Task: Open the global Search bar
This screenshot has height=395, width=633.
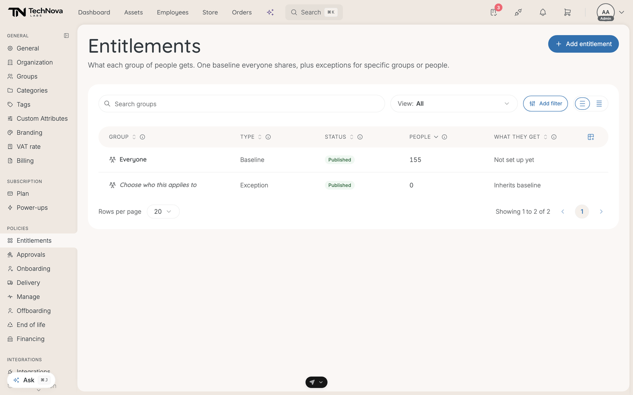Action: pyautogui.click(x=314, y=12)
